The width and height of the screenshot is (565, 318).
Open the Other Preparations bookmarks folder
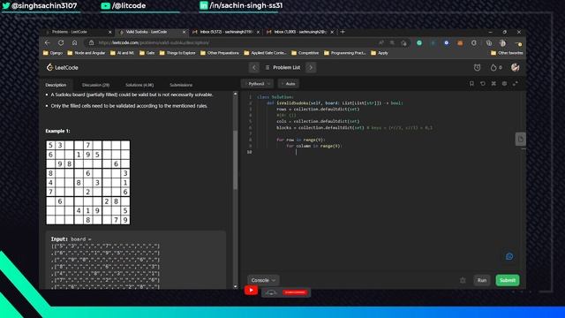click(220, 53)
